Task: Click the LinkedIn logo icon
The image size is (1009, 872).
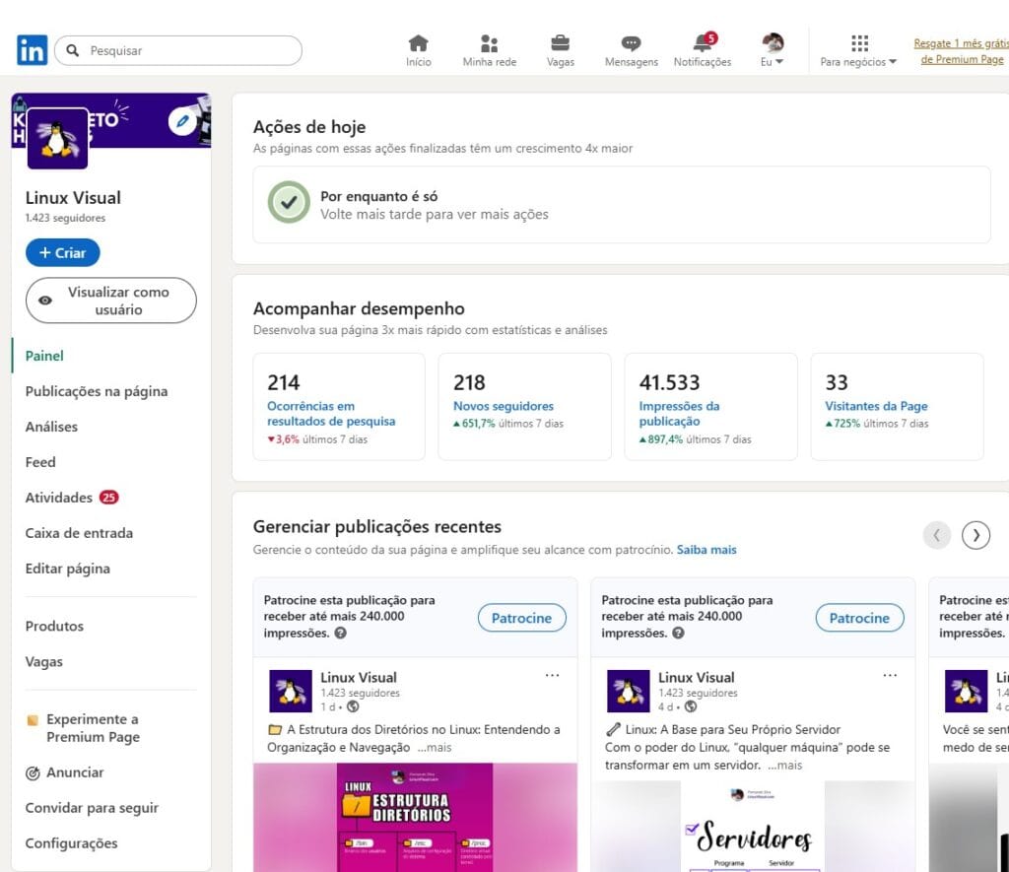Action: 32,50
